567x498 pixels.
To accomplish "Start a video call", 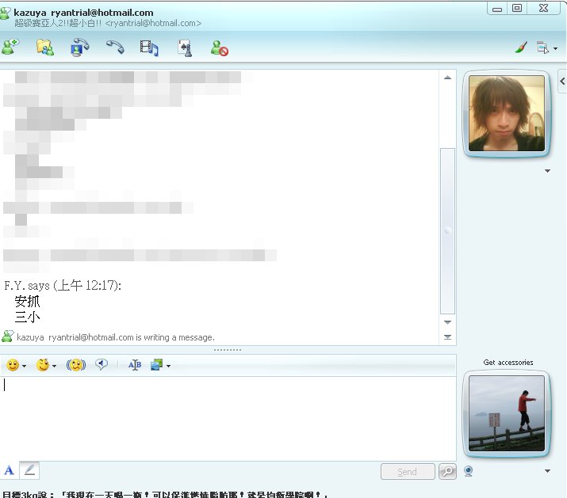I will pyautogui.click(x=80, y=48).
